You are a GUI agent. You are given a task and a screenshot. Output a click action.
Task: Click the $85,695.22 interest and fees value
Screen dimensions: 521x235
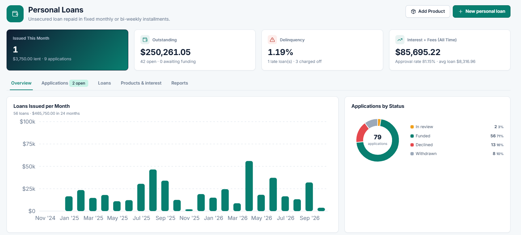click(418, 52)
